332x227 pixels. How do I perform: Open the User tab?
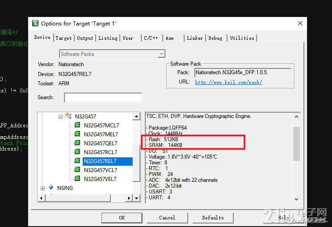(128, 38)
